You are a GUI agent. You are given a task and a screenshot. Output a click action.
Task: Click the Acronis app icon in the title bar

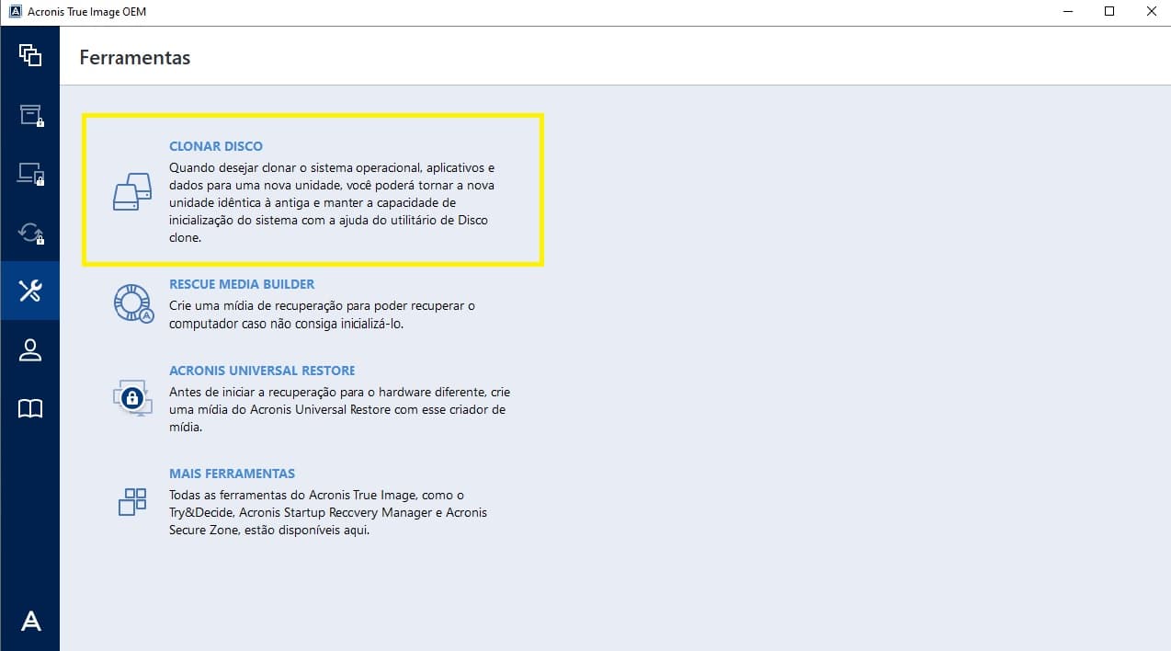15,12
